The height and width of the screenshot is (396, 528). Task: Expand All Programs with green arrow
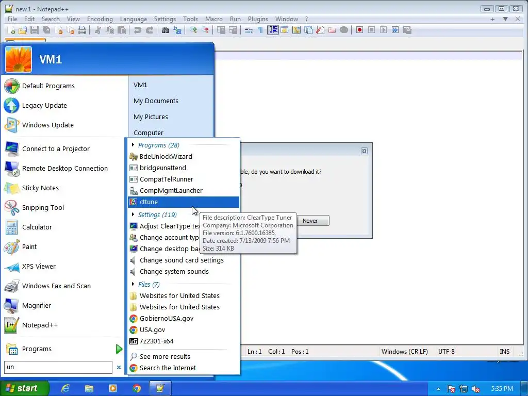[119, 349]
